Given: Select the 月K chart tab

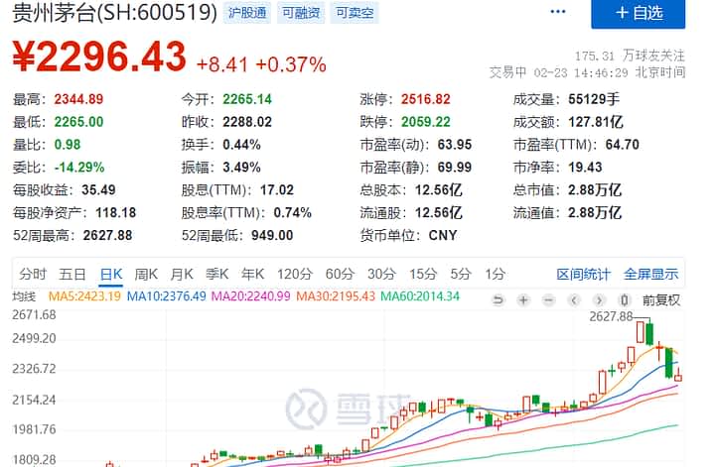Looking at the screenshot, I should point(182,274).
